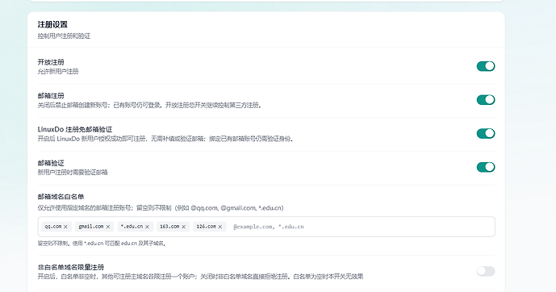Click the 注册设置 section heading
The width and height of the screenshot is (556, 292).
(52, 24)
